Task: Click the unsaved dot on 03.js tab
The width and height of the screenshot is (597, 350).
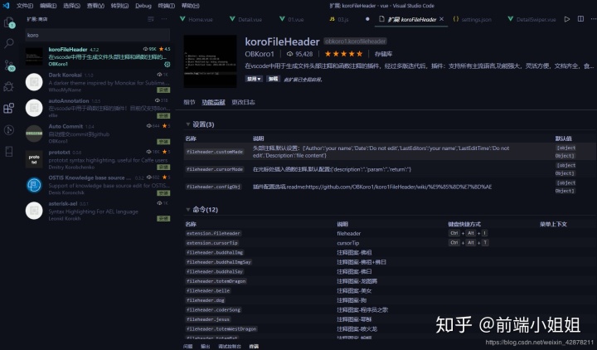Action: 367,19
